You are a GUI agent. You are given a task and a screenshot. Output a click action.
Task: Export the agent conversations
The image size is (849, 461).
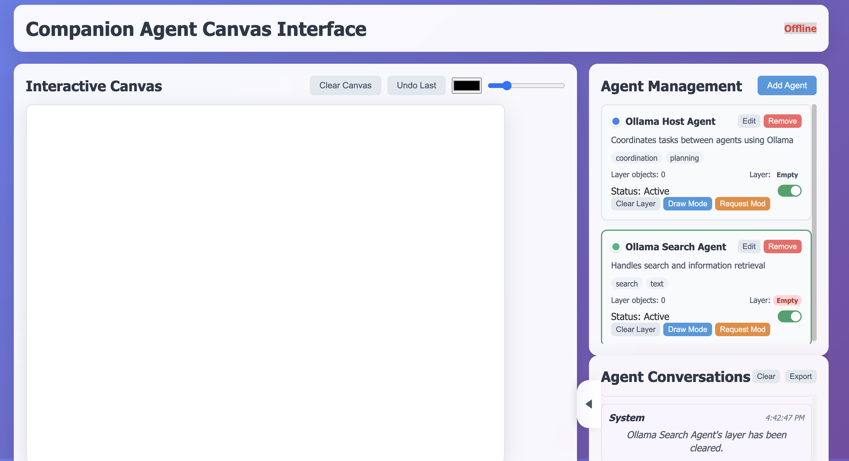pyautogui.click(x=800, y=376)
